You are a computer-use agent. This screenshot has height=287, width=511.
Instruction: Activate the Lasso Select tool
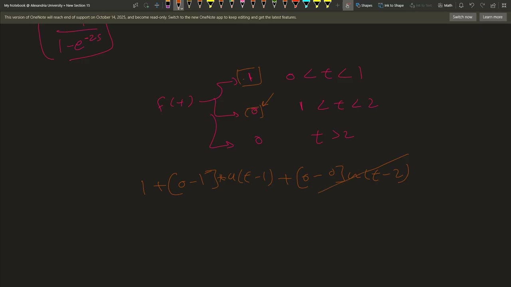pyautogui.click(x=146, y=5)
